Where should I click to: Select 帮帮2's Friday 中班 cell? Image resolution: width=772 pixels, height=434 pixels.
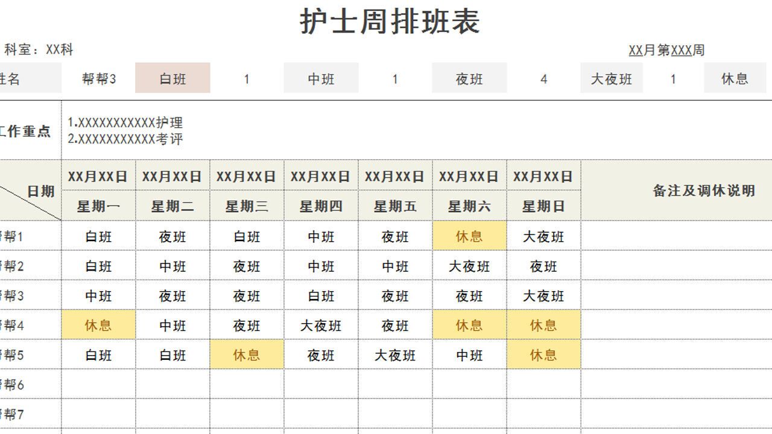395,266
